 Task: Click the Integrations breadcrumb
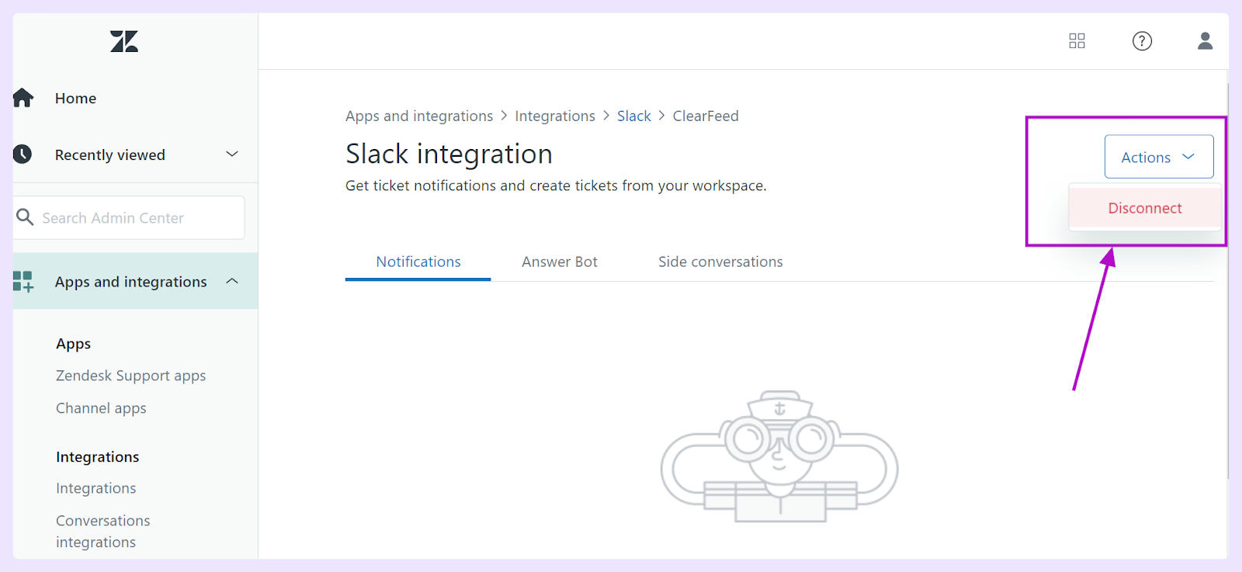555,116
